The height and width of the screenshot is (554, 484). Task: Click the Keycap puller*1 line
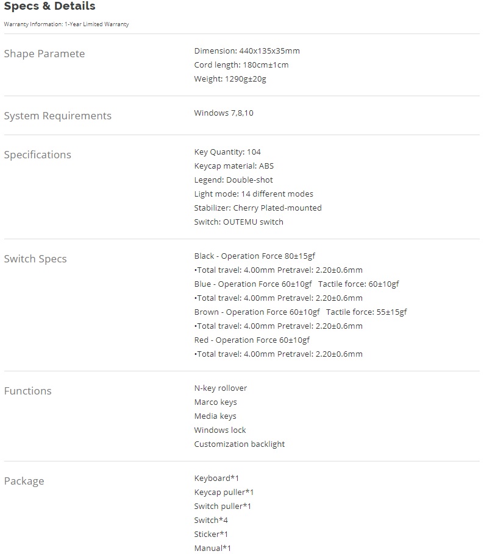coord(224,493)
